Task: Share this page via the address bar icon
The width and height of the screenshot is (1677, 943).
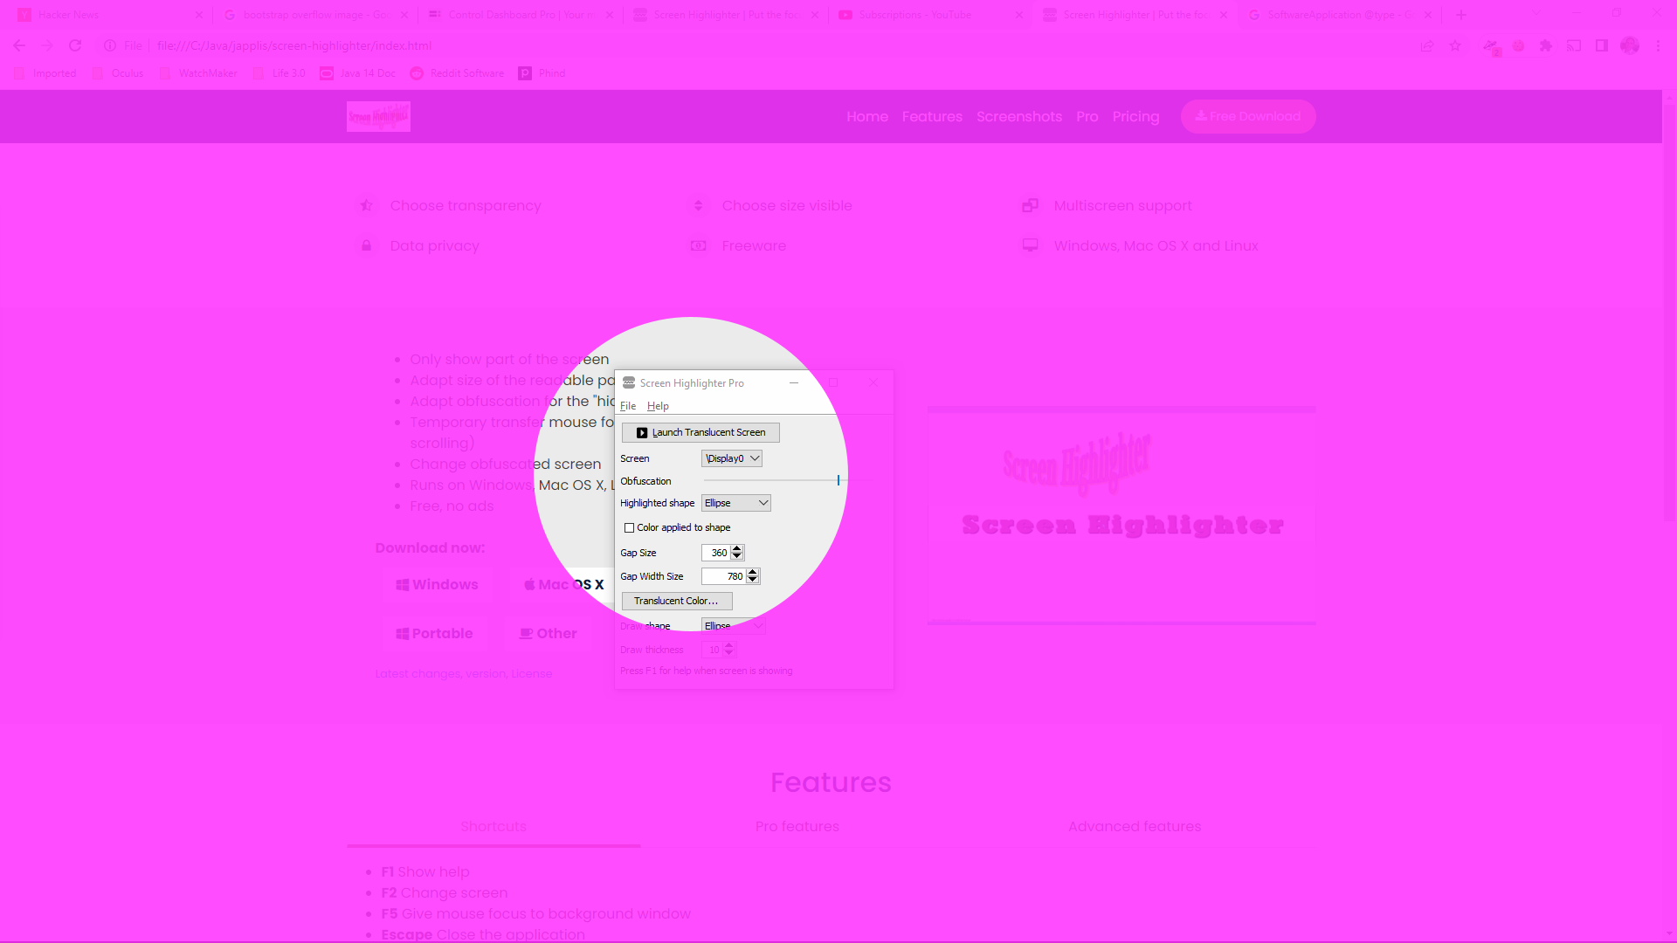Action: [1427, 45]
